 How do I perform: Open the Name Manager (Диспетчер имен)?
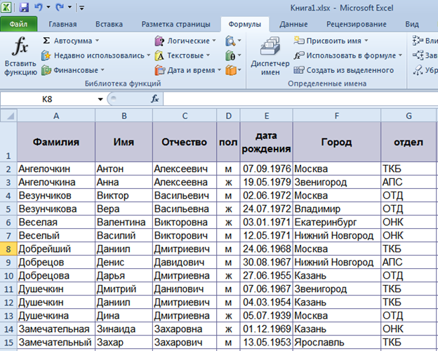point(270,56)
